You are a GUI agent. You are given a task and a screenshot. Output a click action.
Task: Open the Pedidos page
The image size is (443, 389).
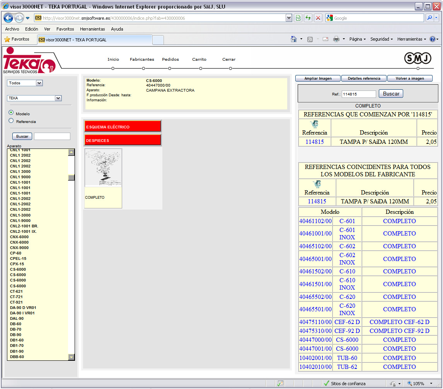[x=170, y=60]
